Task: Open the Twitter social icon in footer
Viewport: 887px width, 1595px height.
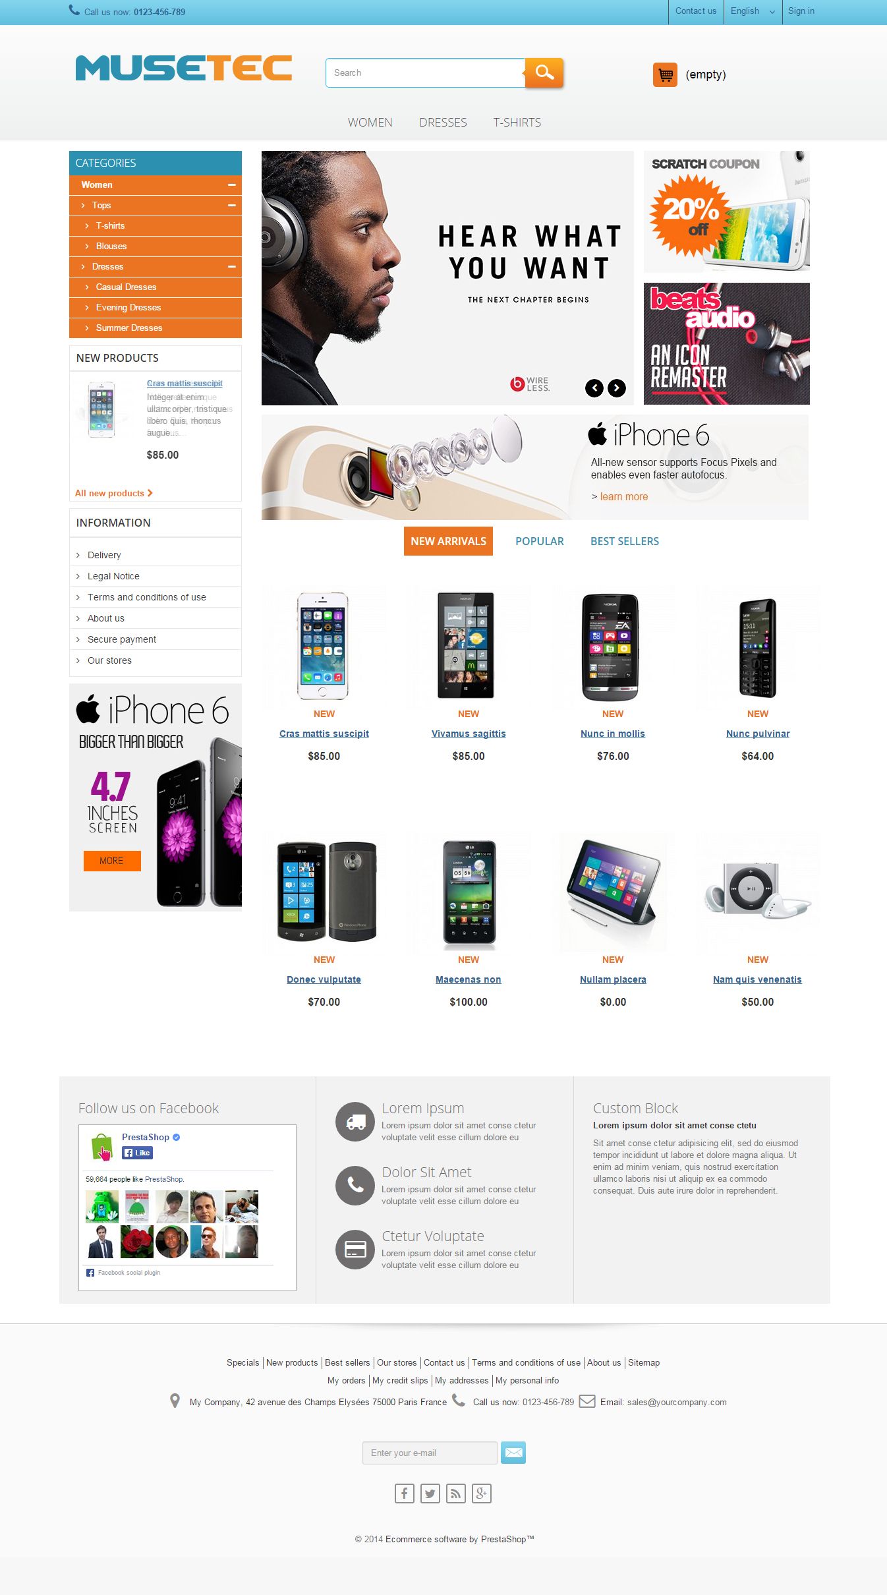Action: pyautogui.click(x=430, y=1493)
